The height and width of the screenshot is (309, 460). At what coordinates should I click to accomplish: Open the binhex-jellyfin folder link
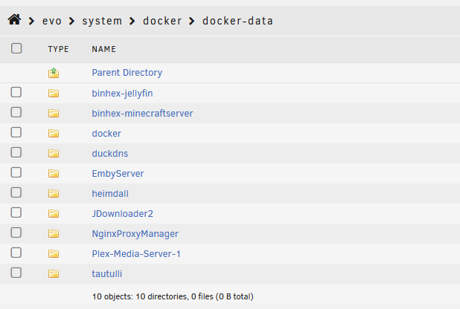click(x=122, y=94)
